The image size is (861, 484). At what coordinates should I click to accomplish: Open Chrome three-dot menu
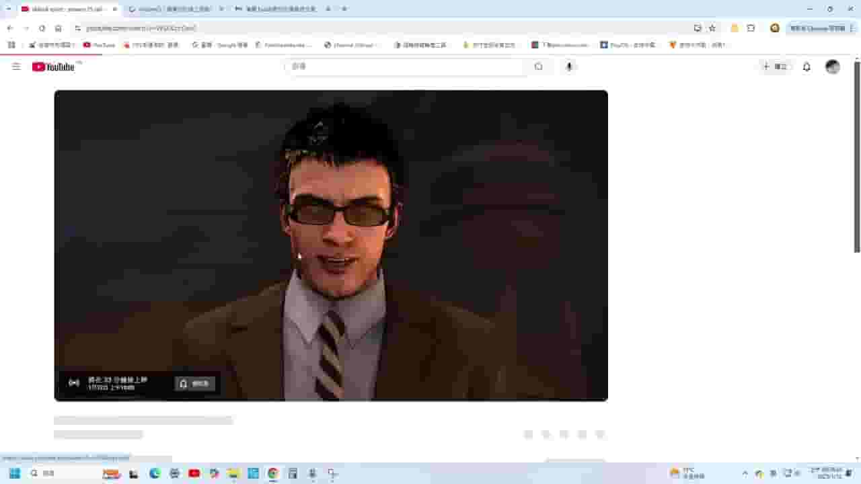point(852,28)
